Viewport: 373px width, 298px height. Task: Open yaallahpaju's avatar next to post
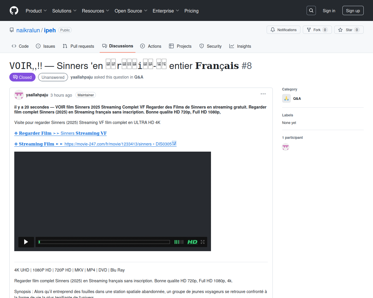click(19, 95)
